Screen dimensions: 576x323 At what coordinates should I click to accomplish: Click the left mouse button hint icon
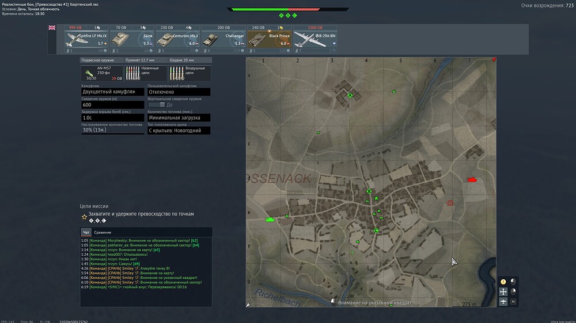[513, 282]
